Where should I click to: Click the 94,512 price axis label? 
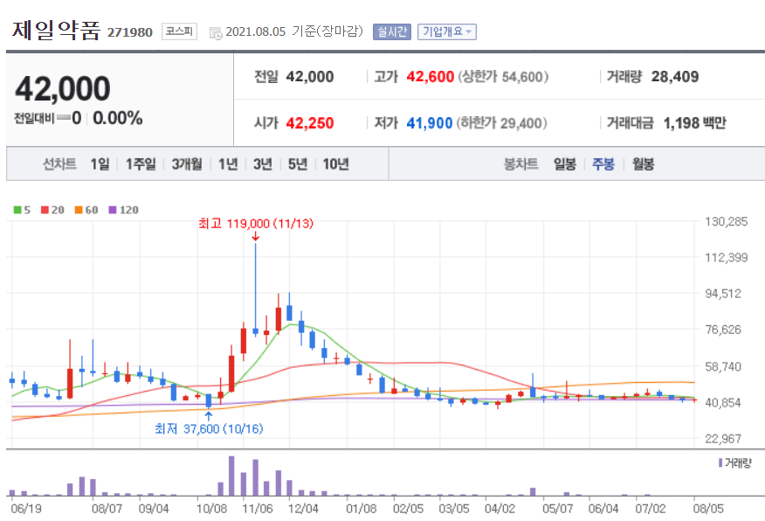pos(723,294)
